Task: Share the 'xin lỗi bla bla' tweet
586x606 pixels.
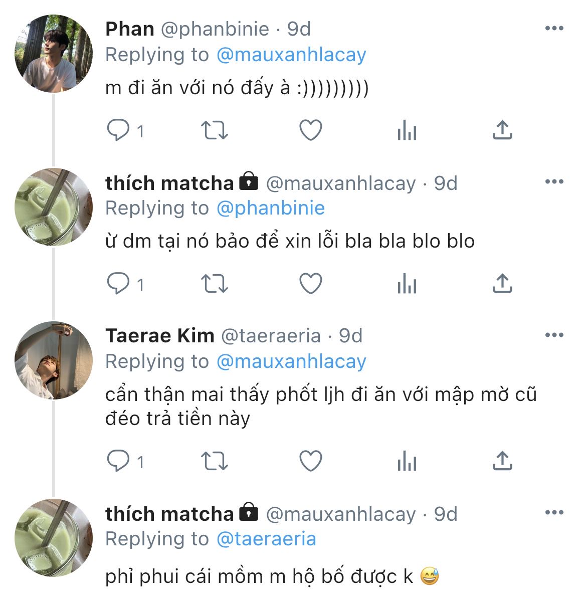Action: (x=502, y=284)
